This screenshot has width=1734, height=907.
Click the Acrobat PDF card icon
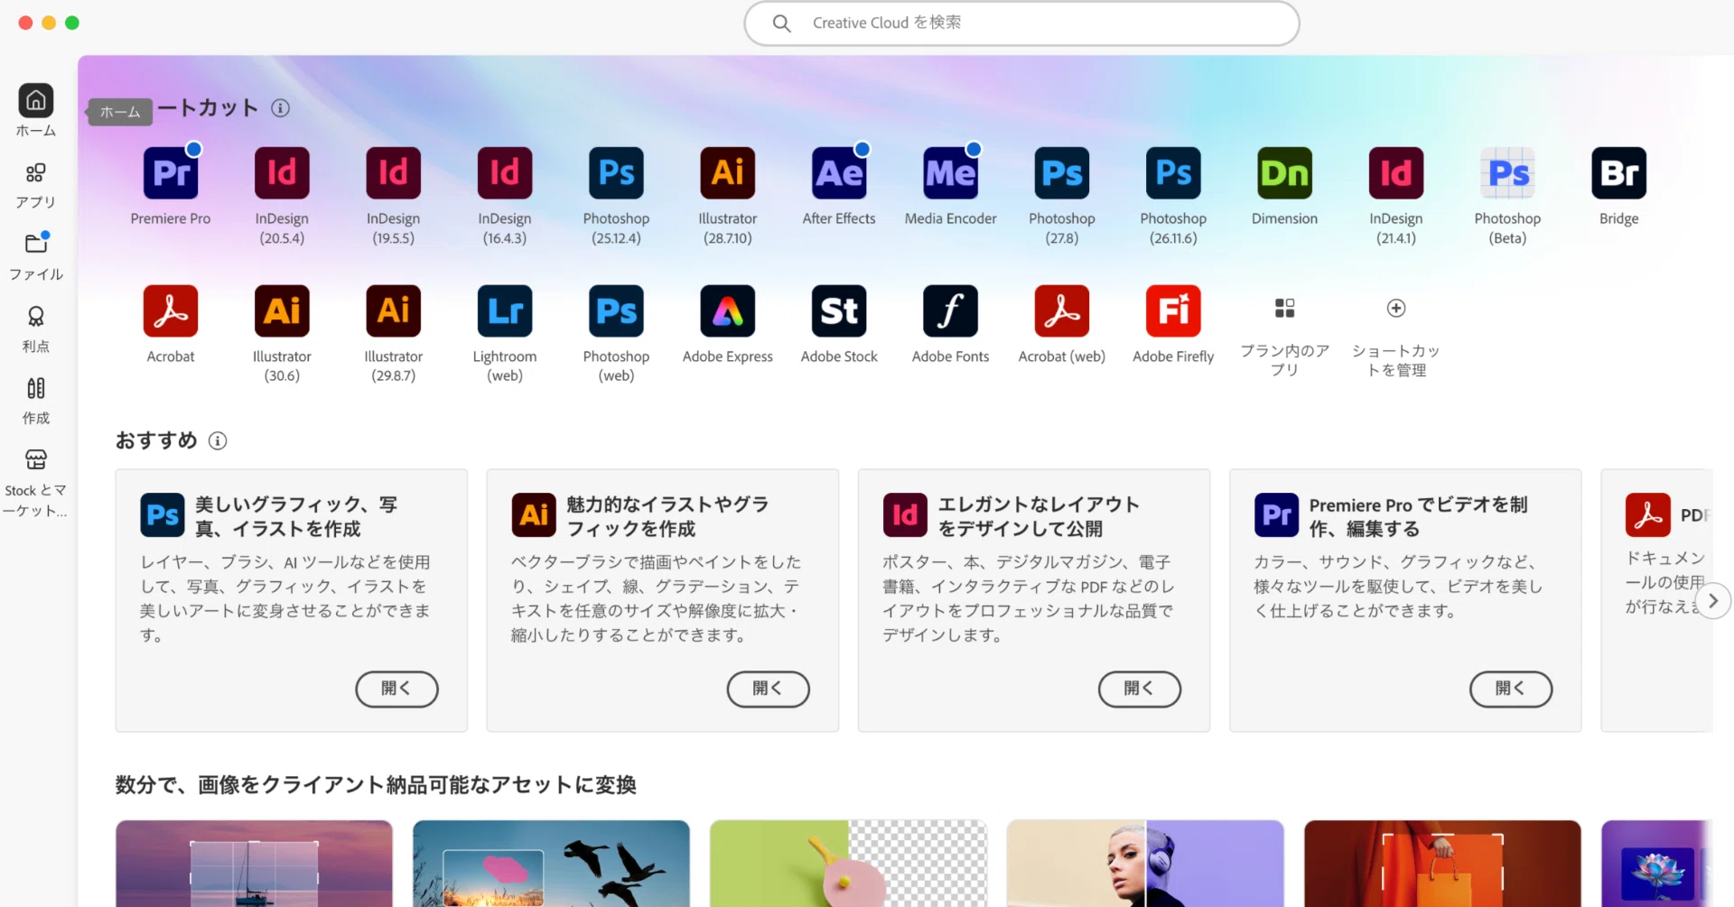click(1647, 515)
